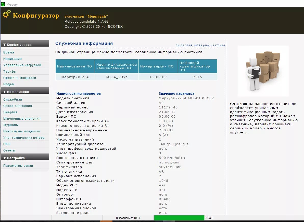This screenshot has height=222, width=304.
Task: Open the ПКЭ page
Action: (x=7, y=144)
